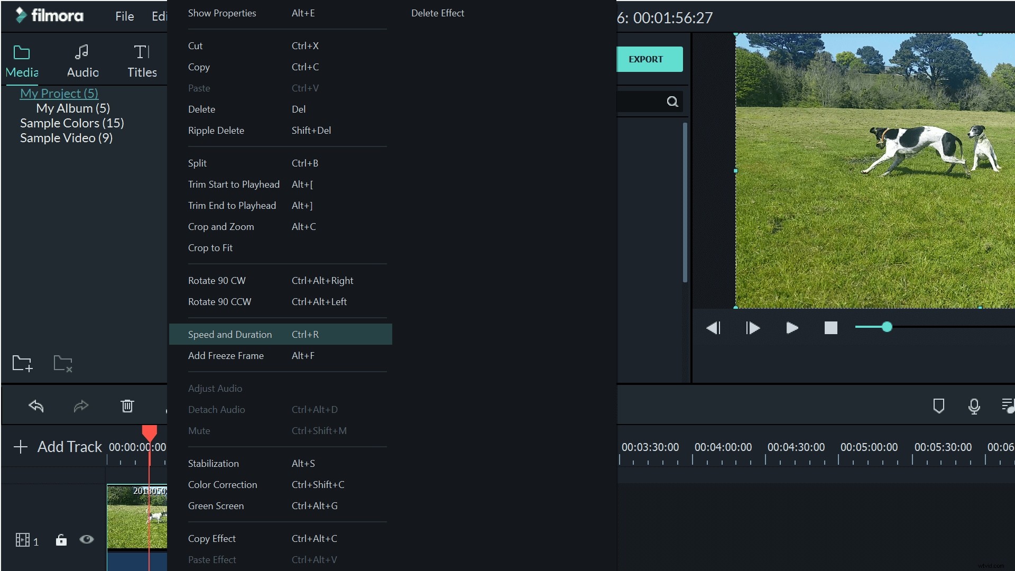Toggle the mixer icon near the microphone
Image resolution: width=1015 pixels, height=571 pixels.
coord(1008,406)
